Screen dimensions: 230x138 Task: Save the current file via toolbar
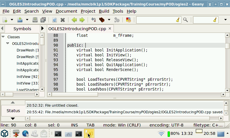click(35, 20)
